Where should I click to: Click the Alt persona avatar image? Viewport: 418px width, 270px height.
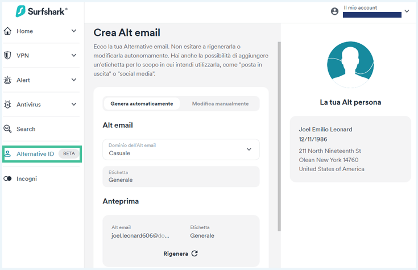tap(350, 65)
